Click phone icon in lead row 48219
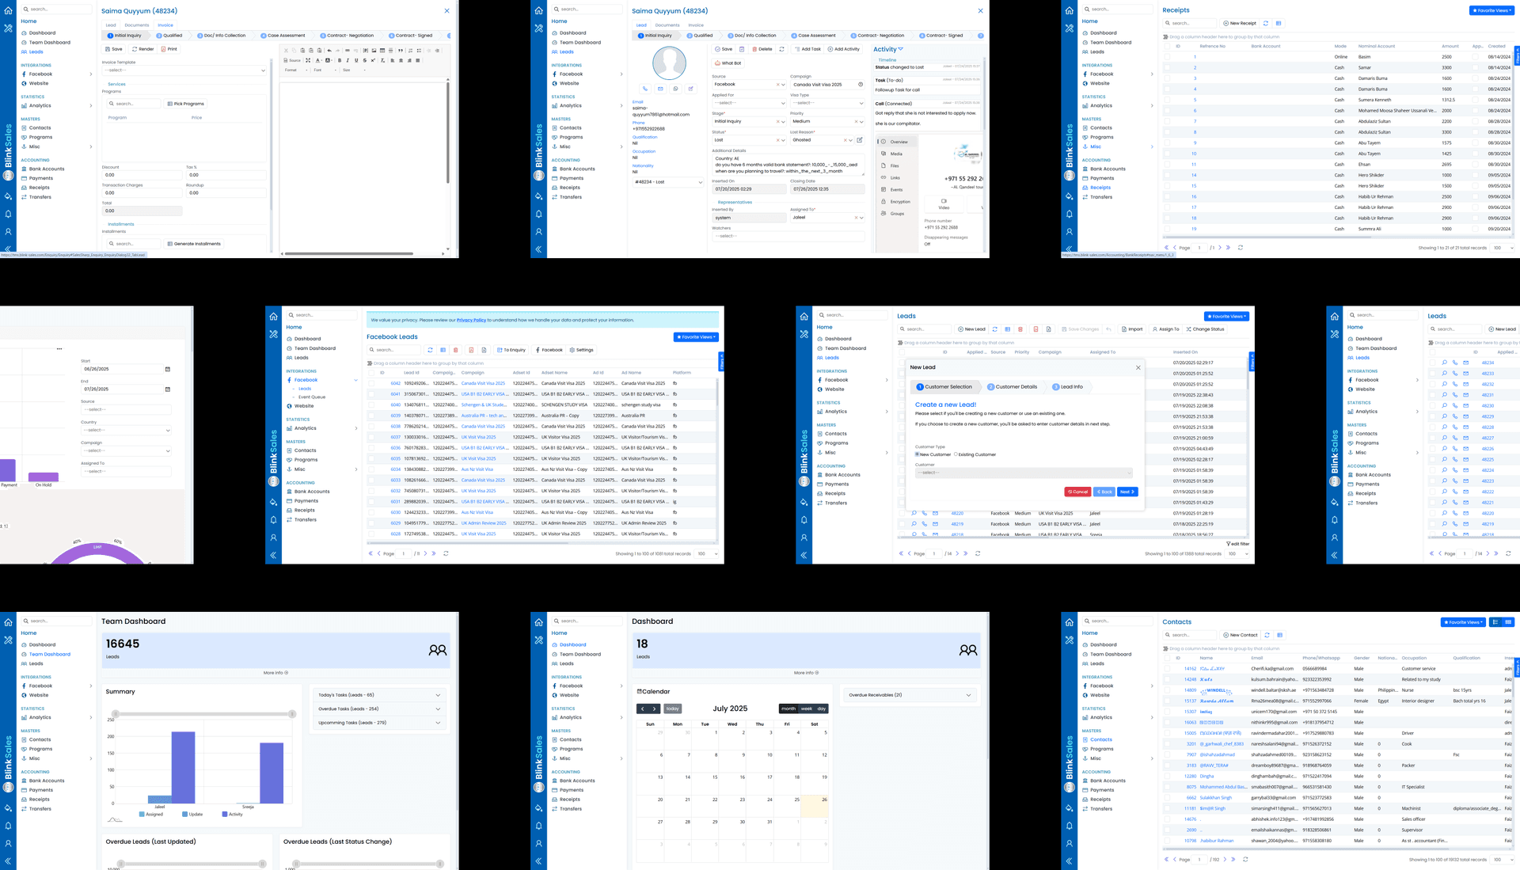 click(x=924, y=523)
